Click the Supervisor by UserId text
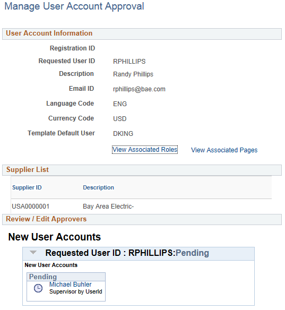This screenshot has height=310, width=285. (x=76, y=291)
